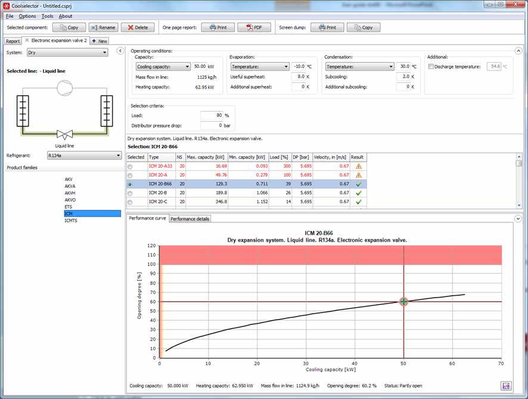Open the Condensation Temperature dropdown

pyautogui.click(x=359, y=67)
